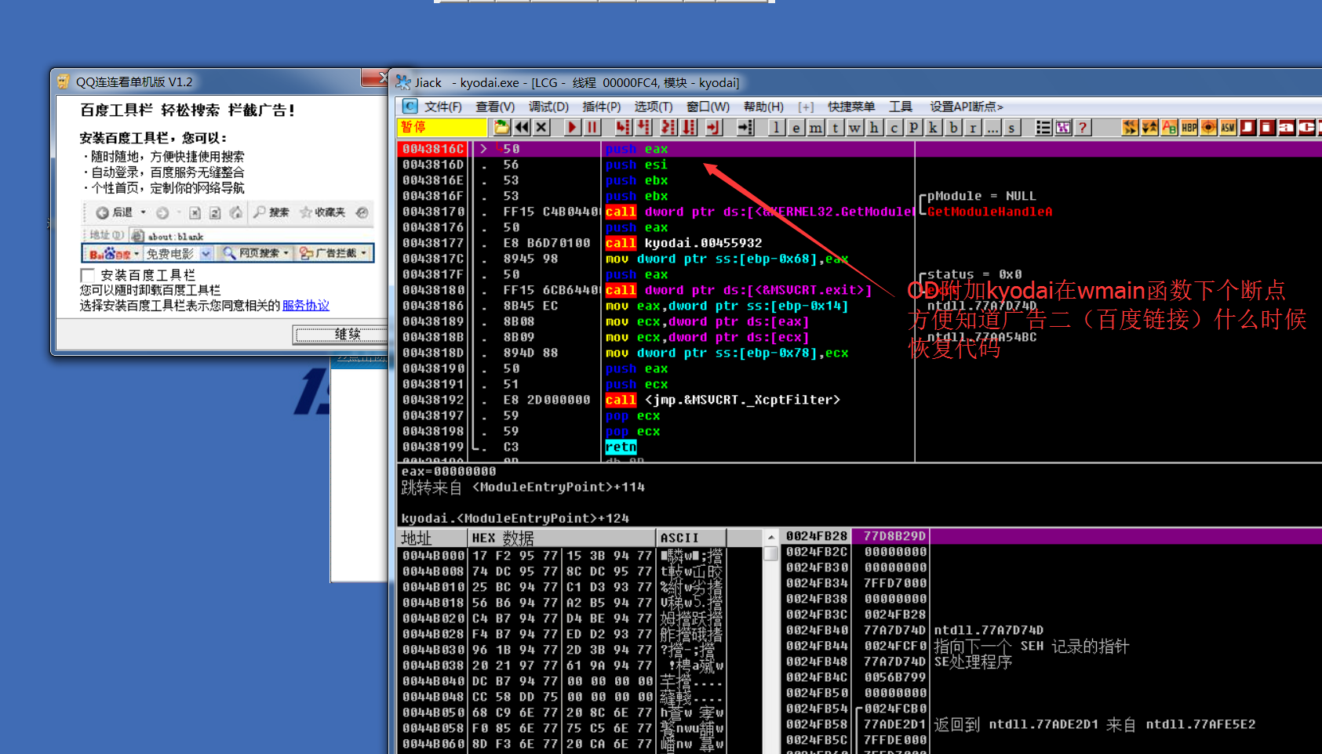The width and height of the screenshot is (1322, 754).
Task: Open the 插件(P) menu
Action: coord(602,107)
